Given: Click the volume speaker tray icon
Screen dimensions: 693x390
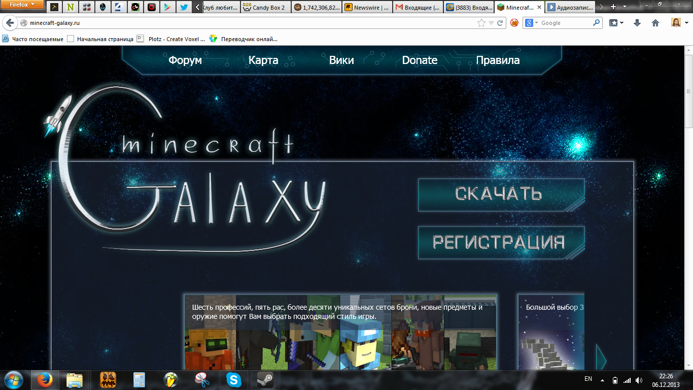Looking at the screenshot, I should (x=639, y=380).
